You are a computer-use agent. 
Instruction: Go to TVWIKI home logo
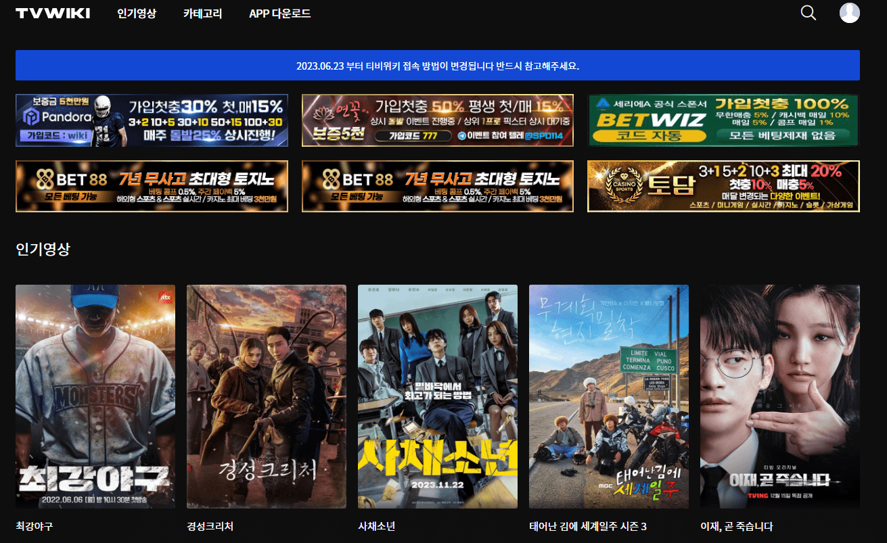click(x=53, y=14)
